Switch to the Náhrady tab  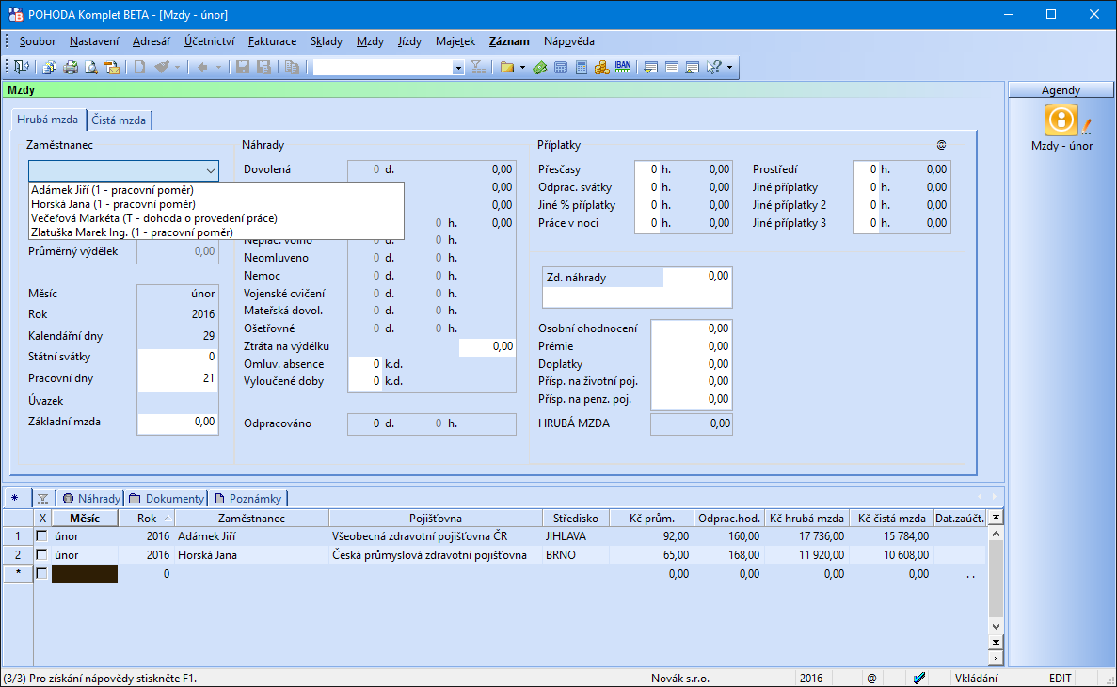[92, 499]
